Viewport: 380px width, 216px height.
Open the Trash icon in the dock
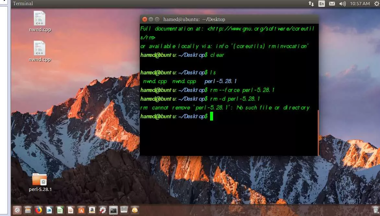[375, 210]
